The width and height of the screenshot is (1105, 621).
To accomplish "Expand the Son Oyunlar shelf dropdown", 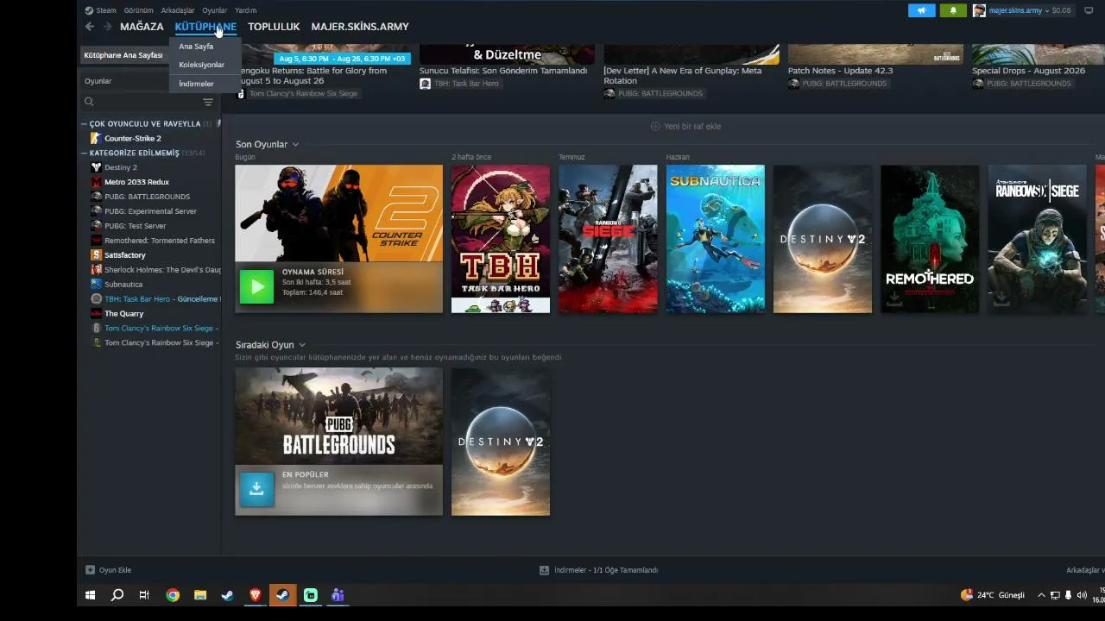I will click(295, 145).
